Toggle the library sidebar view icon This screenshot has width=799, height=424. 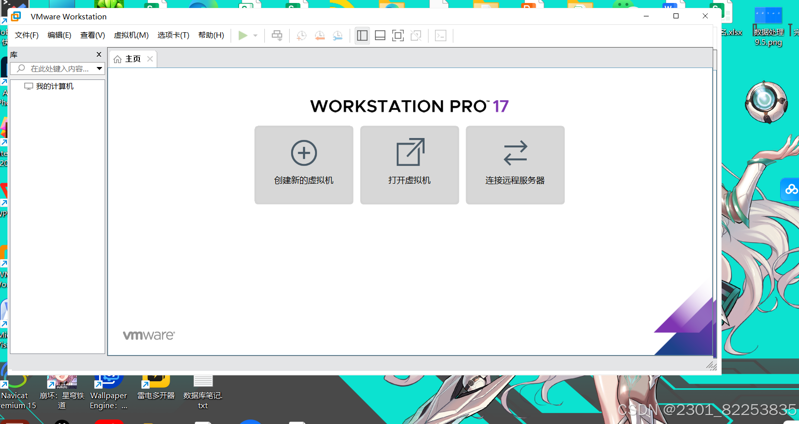click(363, 36)
